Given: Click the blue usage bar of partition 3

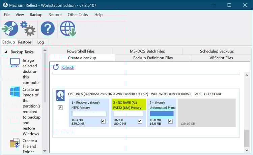Looking at the screenshot, I should pos(162,114).
